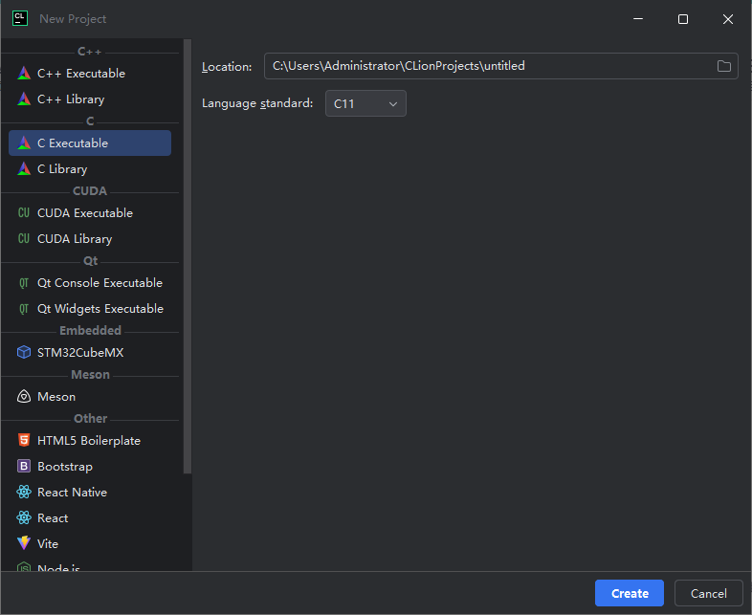Select the HTML5 Boilerplate icon
The height and width of the screenshot is (615, 752).
(x=24, y=440)
